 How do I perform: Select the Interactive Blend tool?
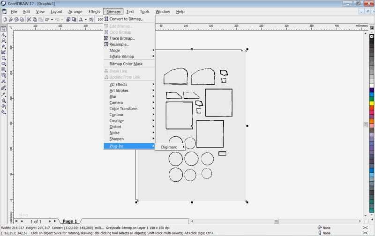point(4,88)
